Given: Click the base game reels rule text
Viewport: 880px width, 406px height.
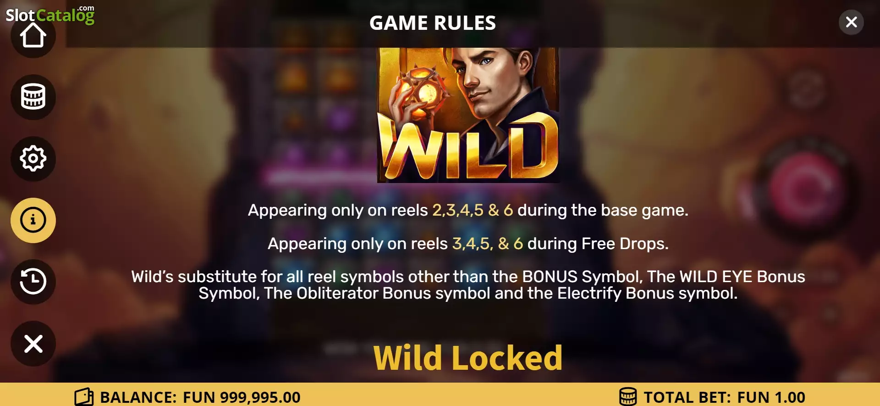Looking at the screenshot, I should (x=468, y=210).
